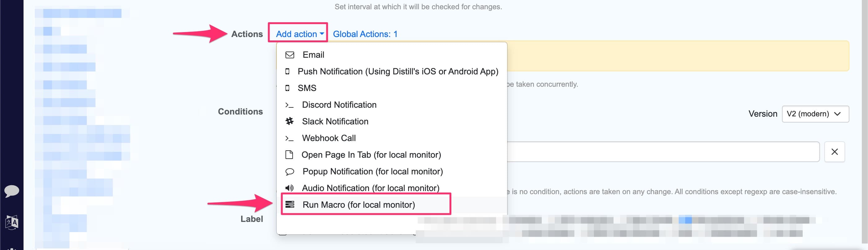Click the phone icon beside Push Notification

[x=287, y=71]
